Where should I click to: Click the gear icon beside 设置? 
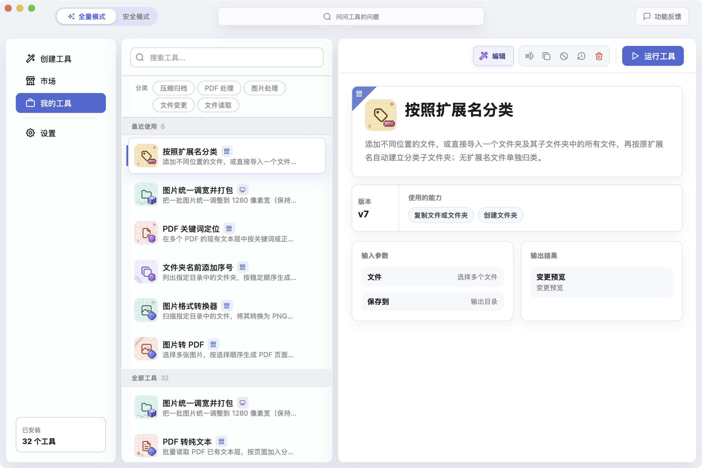coord(30,133)
